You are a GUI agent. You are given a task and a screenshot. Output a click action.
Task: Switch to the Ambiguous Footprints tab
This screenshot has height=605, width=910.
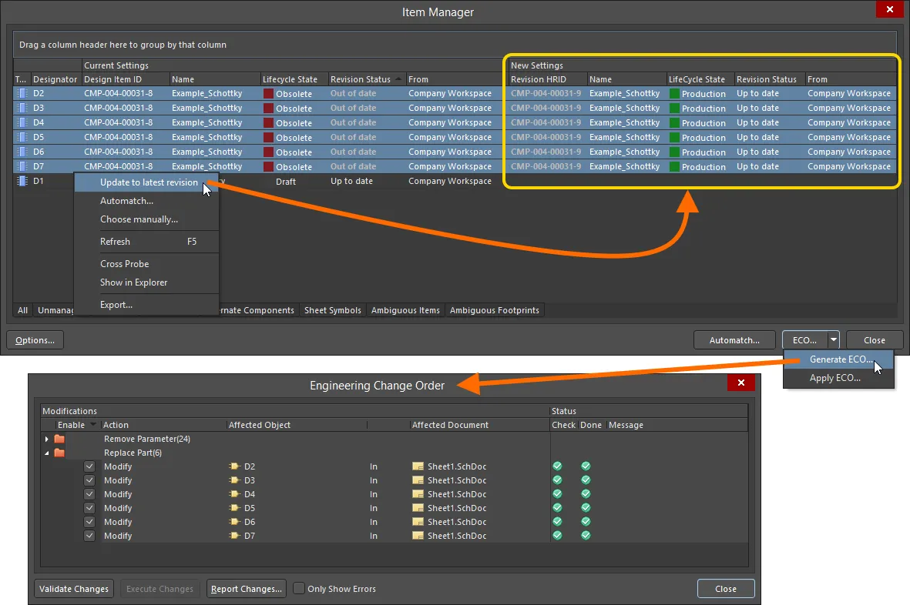tap(495, 311)
